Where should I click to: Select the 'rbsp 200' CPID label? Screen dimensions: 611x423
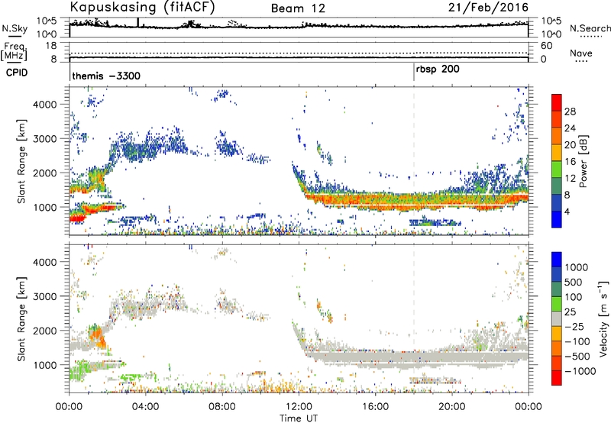click(x=438, y=69)
